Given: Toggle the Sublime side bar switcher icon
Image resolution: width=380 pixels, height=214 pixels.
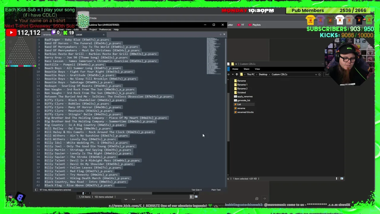Looking at the screenshot, I should click(36, 190).
